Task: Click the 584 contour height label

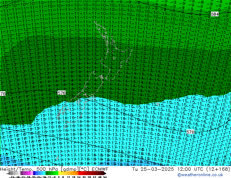Action: pyautogui.click(x=215, y=14)
